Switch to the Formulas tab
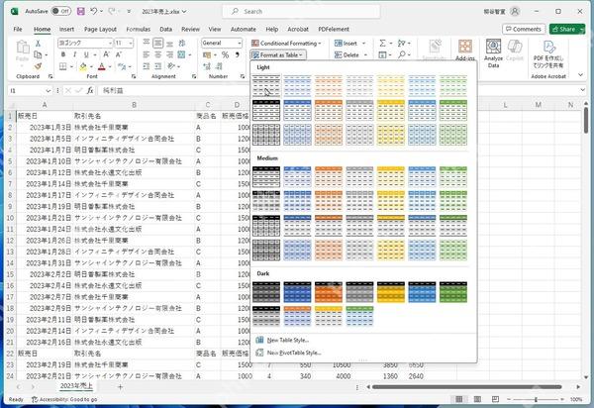Screen dimensions: 594x408 pyautogui.click(x=139, y=29)
